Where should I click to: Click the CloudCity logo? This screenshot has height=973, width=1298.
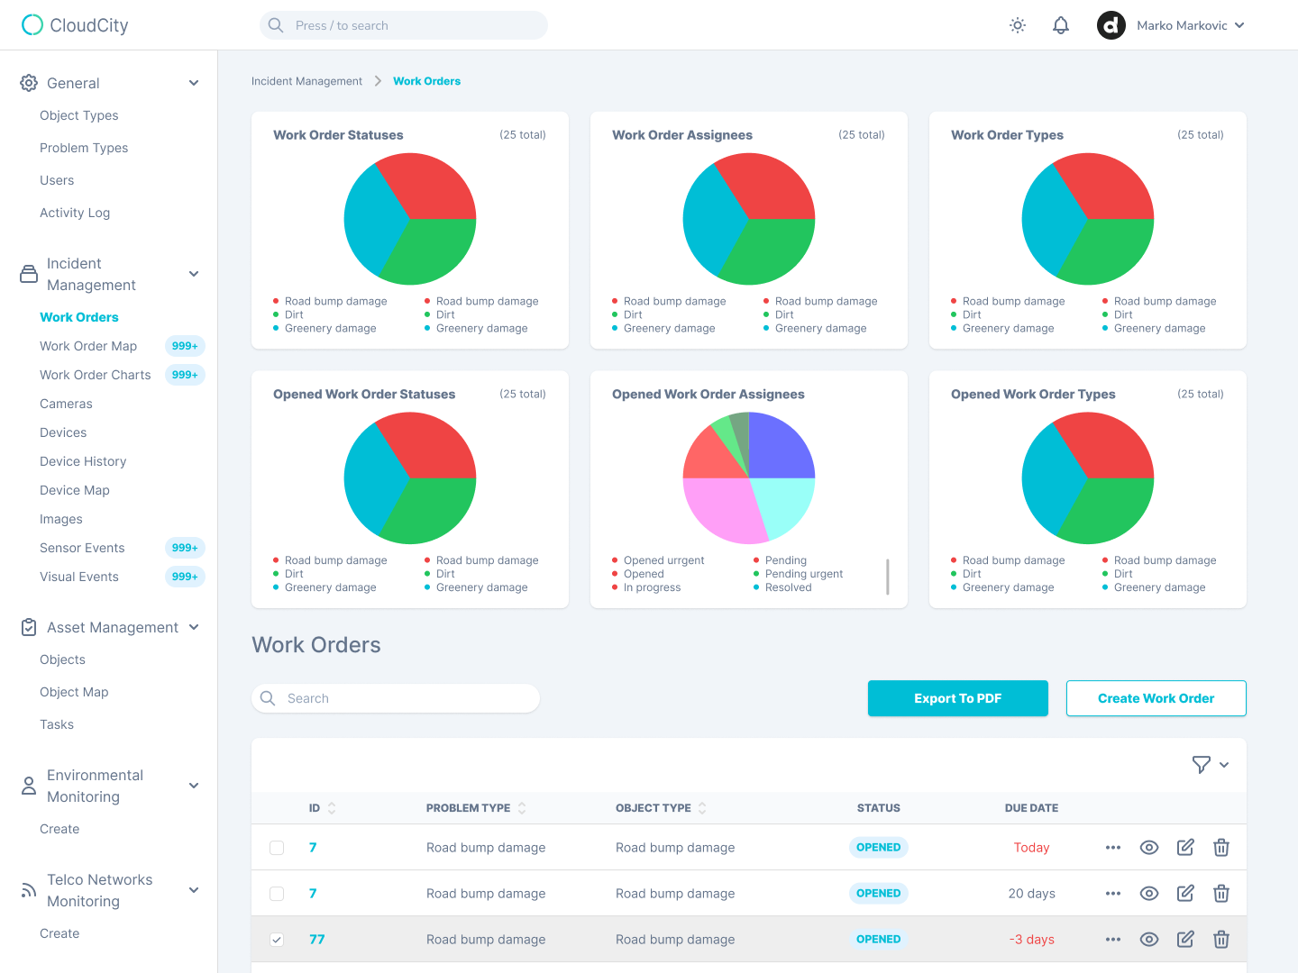click(76, 25)
